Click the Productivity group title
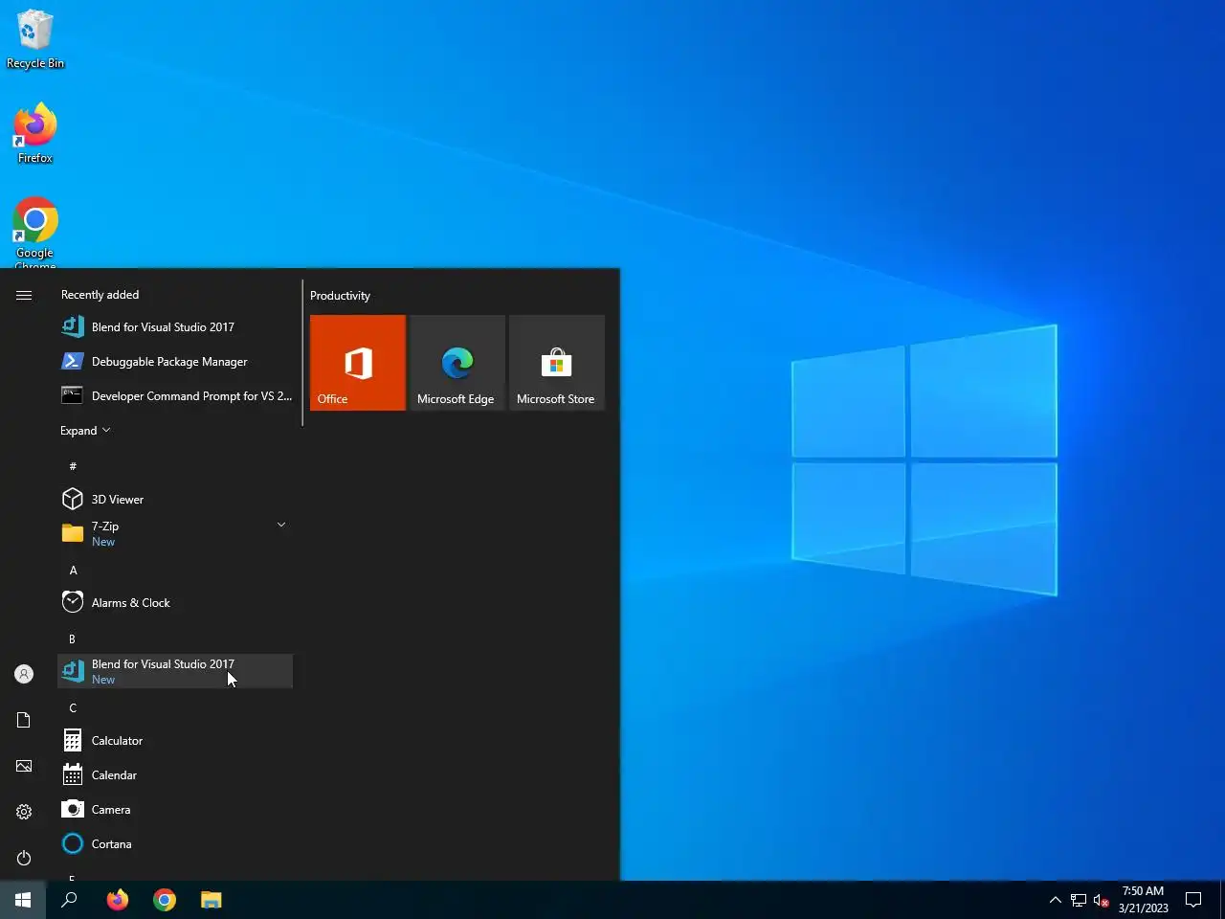 coord(340,296)
